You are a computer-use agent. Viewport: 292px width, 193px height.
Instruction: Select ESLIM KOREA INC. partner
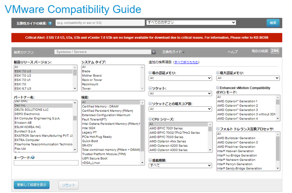pyautogui.click(x=44, y=127)
